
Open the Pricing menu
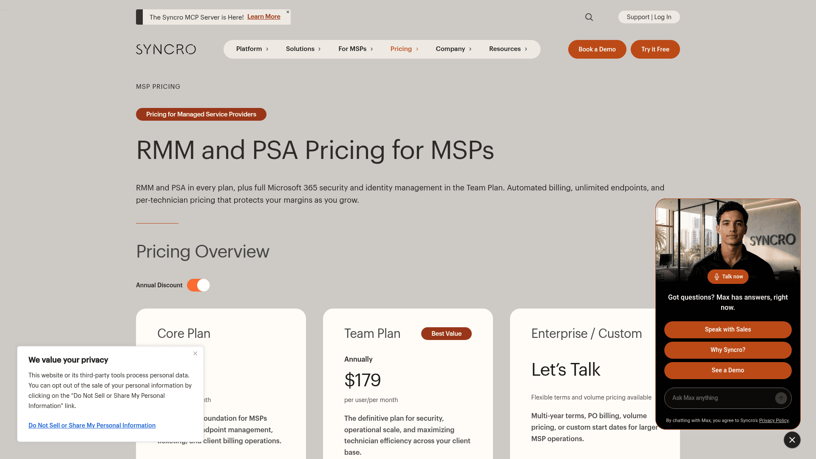(405, 49)
